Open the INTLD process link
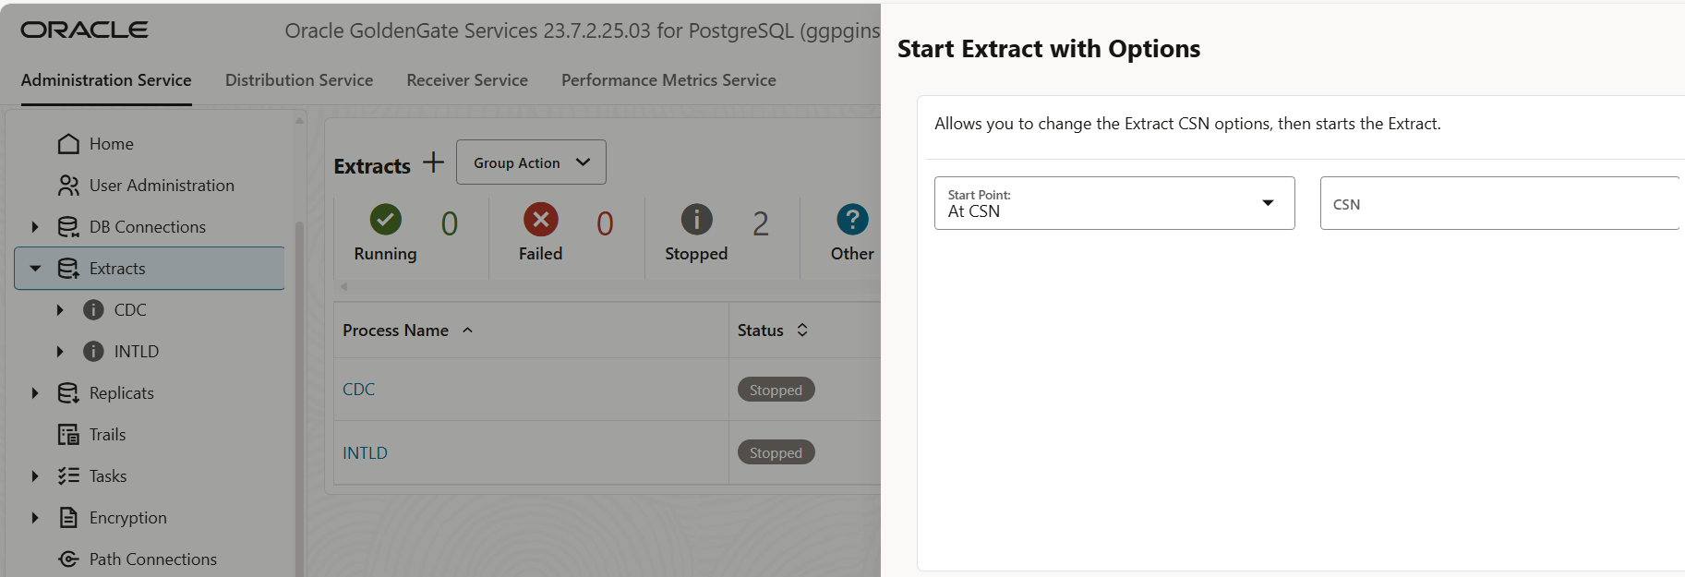The image size is (1685, 577). coord(365,453)
